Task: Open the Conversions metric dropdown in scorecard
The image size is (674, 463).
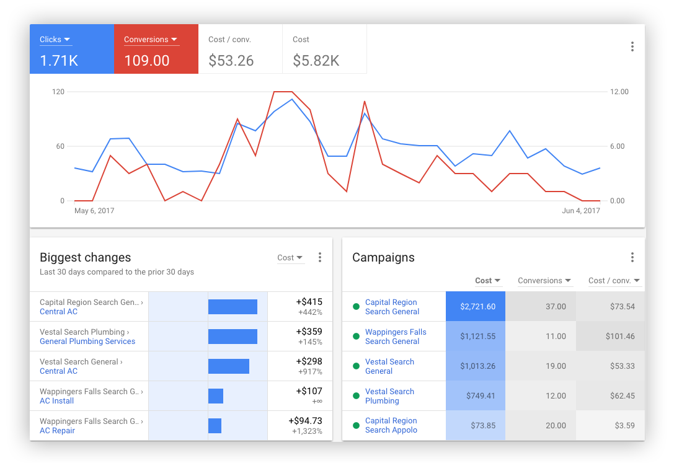Action: click(151, 40)
